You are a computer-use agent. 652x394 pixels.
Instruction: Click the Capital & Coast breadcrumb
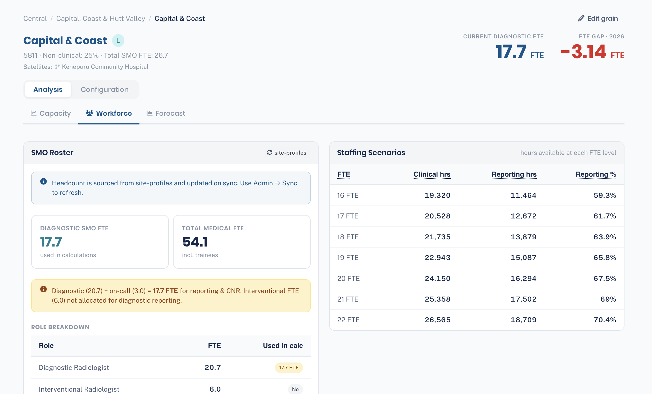click(180, 19)
